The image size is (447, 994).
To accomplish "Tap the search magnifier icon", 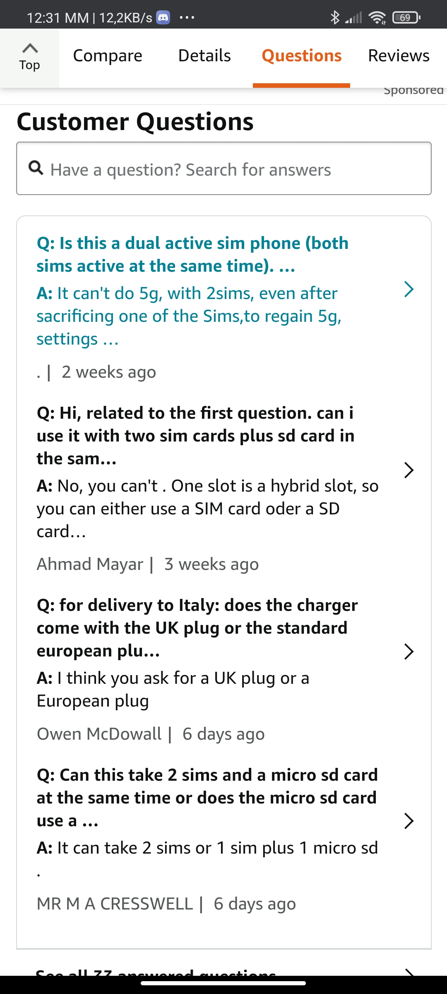I will point(36,168).
